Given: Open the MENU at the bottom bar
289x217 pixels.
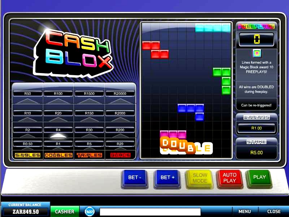Looking at the screenshot, I should [x=245, y=212].
